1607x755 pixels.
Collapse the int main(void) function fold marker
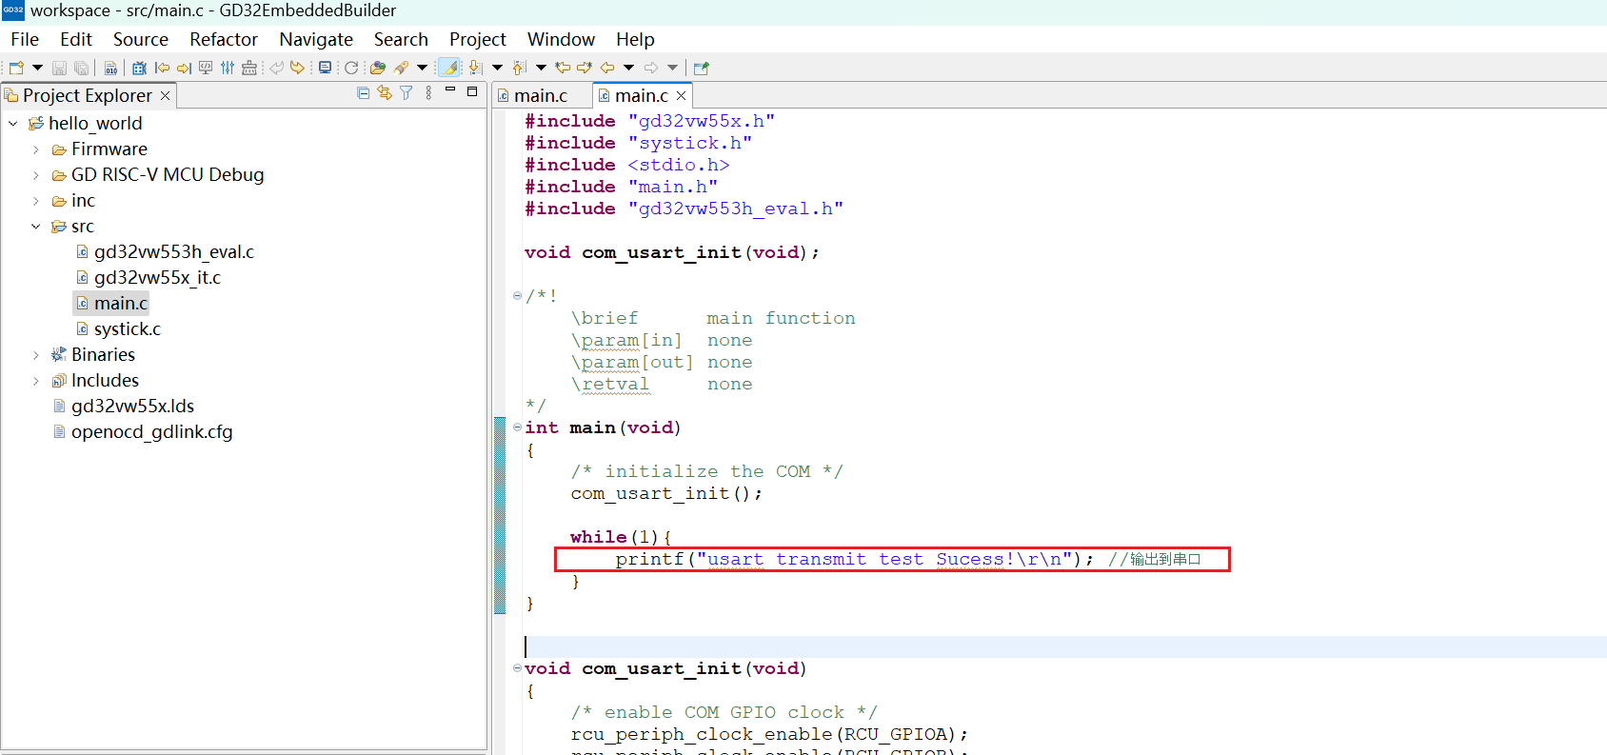point(517,427)
